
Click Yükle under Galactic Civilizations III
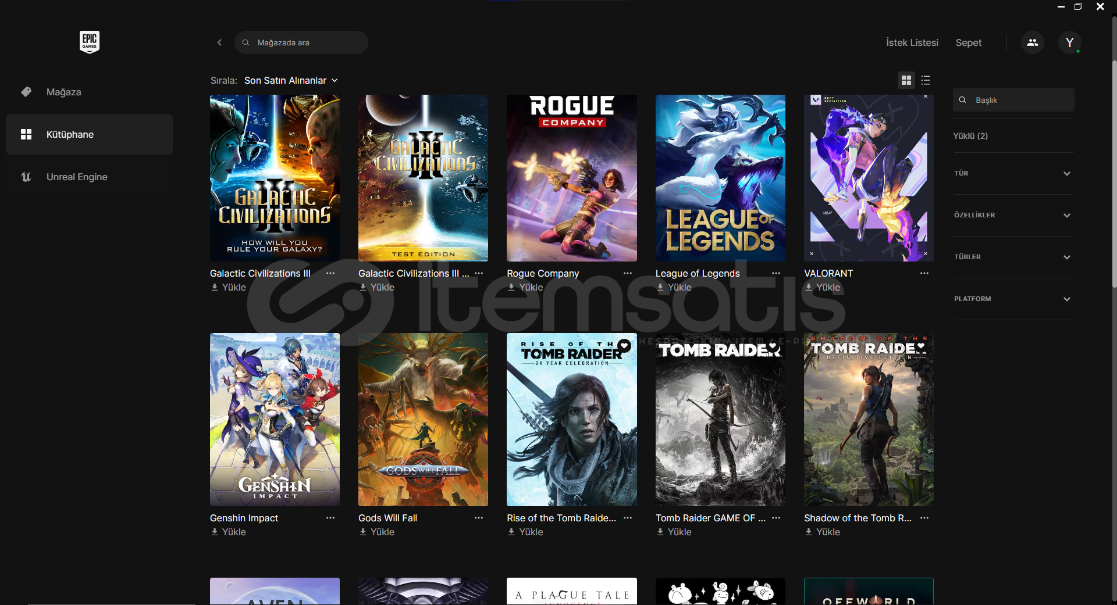click(228, 287)
